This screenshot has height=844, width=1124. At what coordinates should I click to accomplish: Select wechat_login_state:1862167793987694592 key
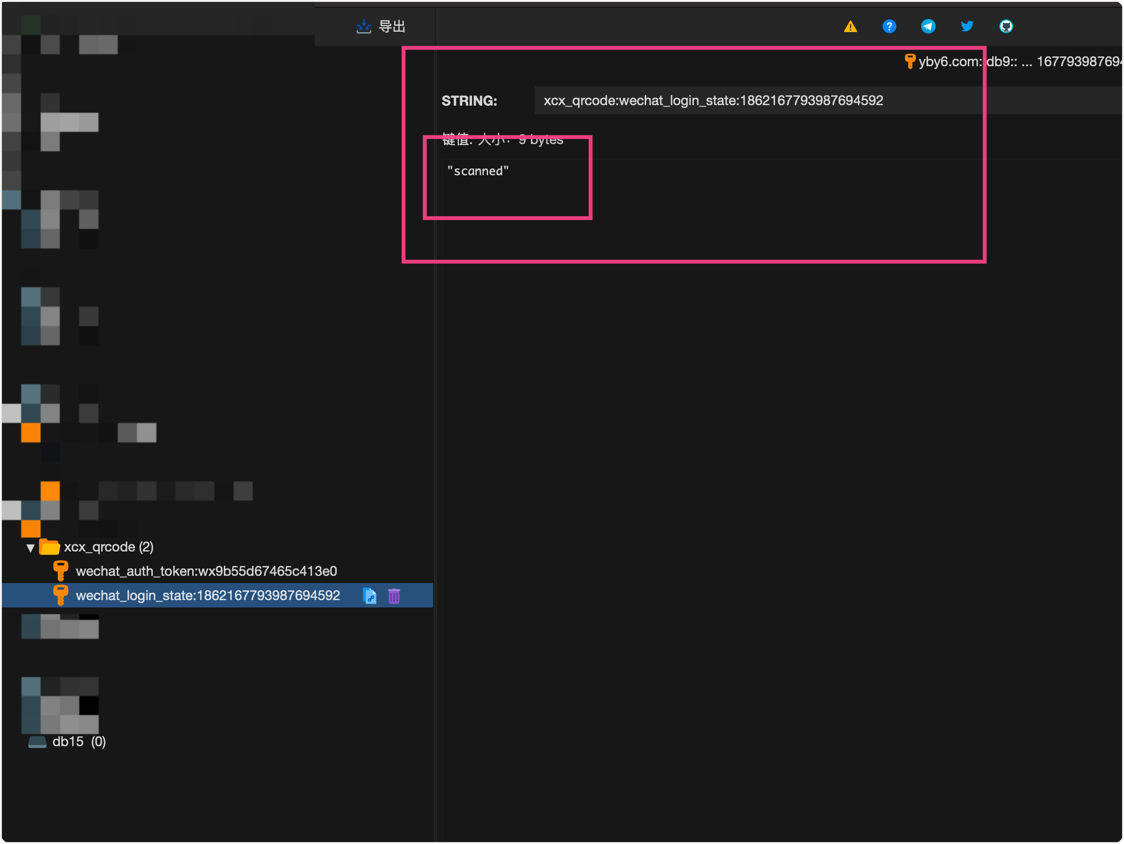tap(207, 595)
